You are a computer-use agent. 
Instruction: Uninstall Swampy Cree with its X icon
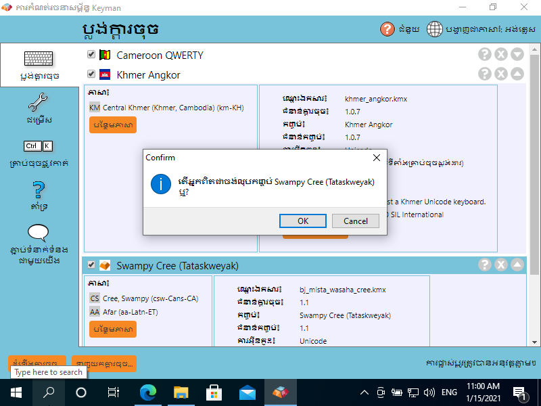point(500,265)
